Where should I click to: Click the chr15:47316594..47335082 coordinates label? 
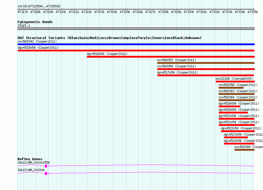tap(39, 6)
